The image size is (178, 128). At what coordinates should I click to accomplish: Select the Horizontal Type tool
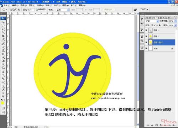[x=3, y=75]
